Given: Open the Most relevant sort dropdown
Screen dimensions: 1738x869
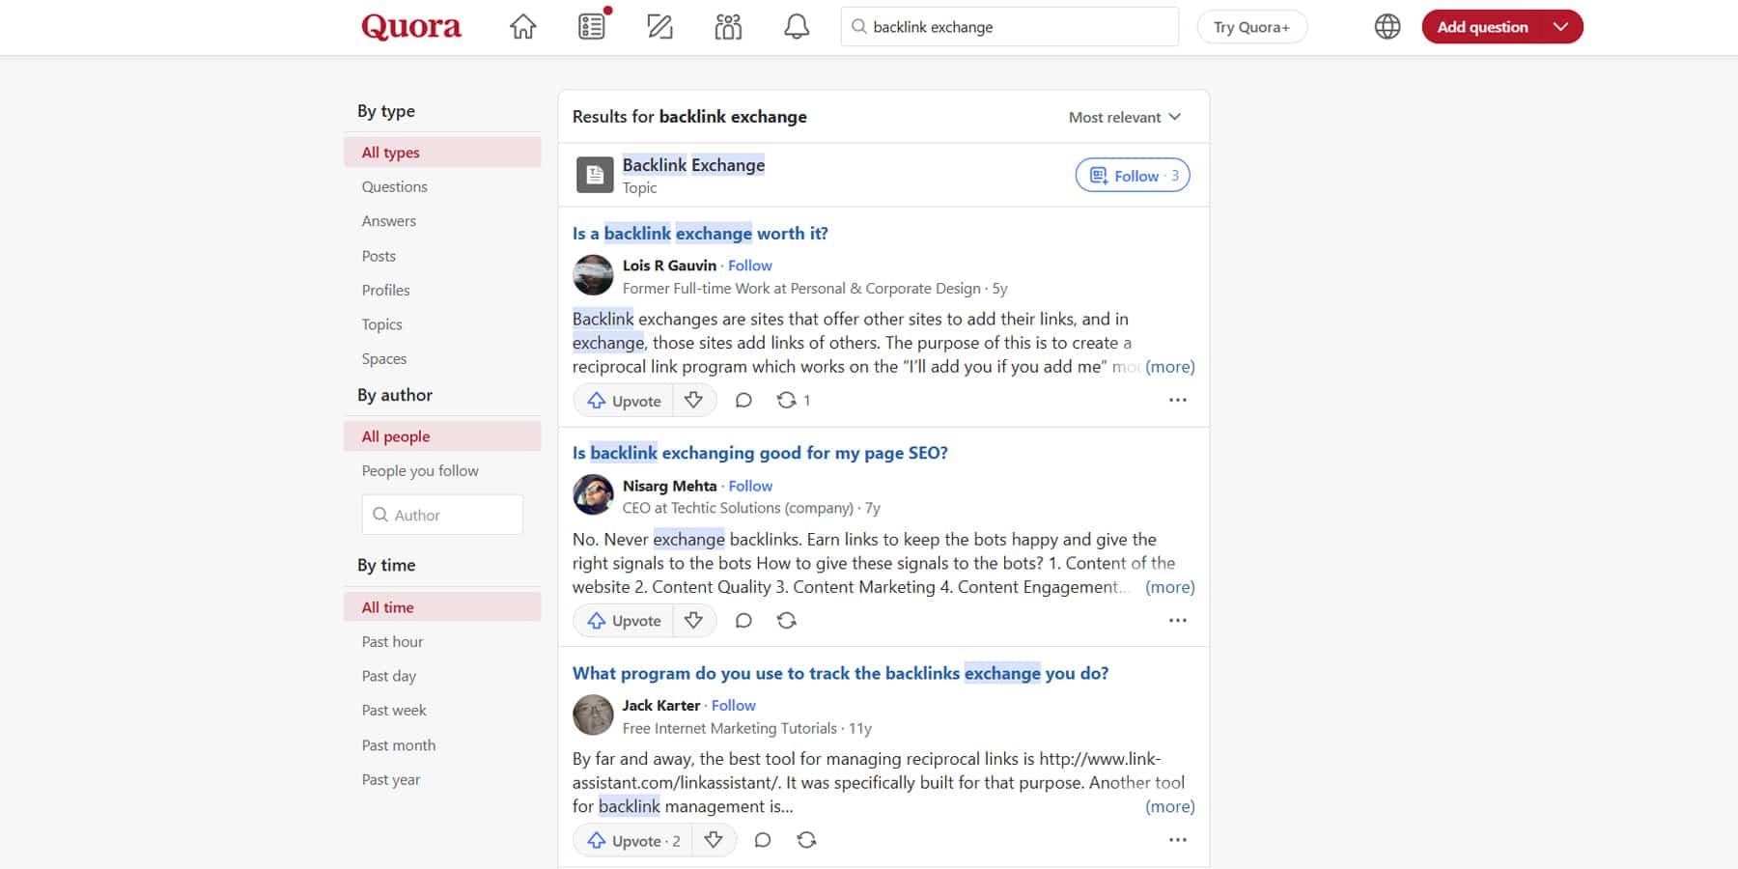Looking at the screenshot, I should [1125, 116].
